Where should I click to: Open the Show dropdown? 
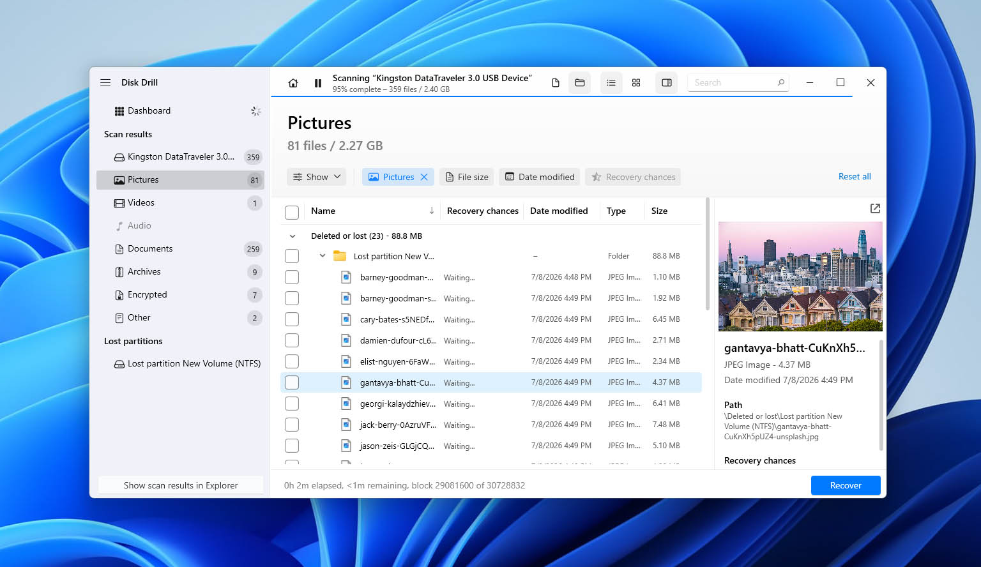(317, 177)
